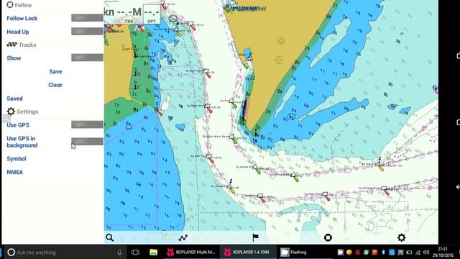Switch to KOPLAYER 1.4.1049 taskbar item
460x259 pixels.
pyautogui.click(x=248, y=253)
